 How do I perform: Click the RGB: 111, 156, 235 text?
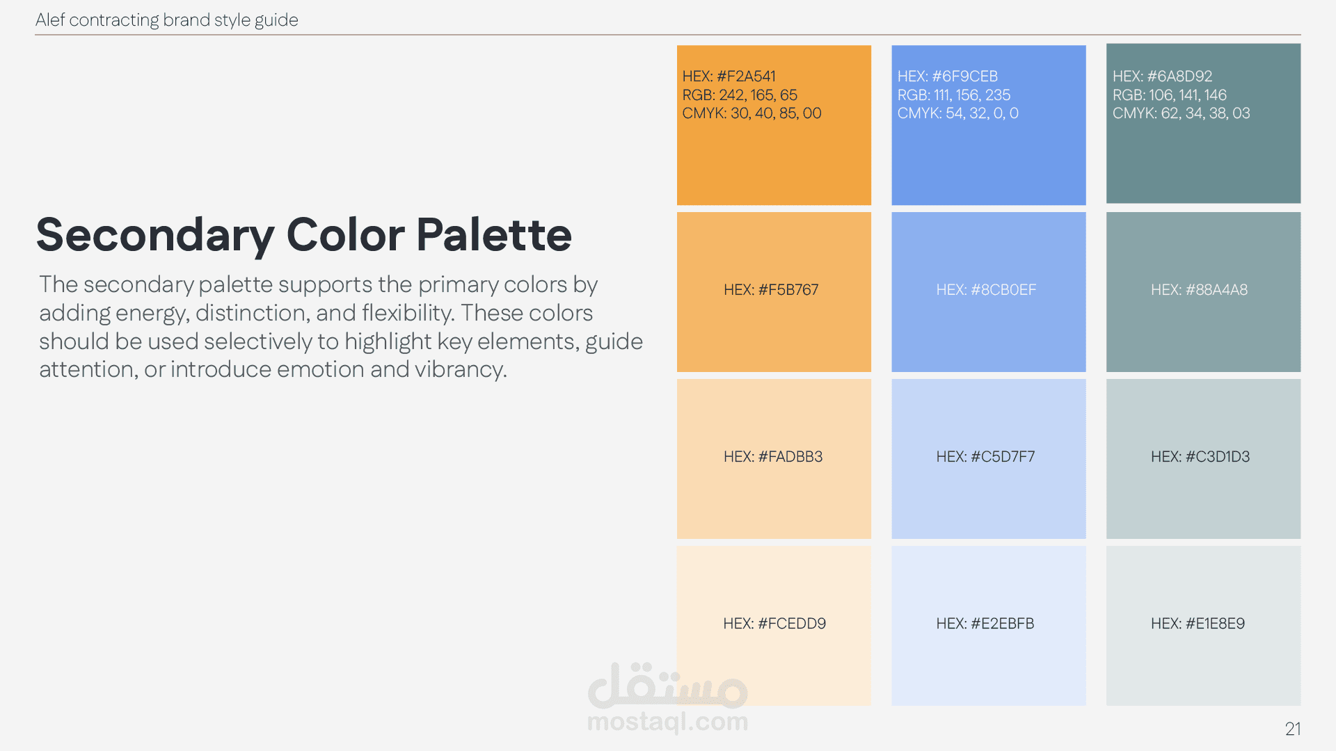click(x=953, y=95)
